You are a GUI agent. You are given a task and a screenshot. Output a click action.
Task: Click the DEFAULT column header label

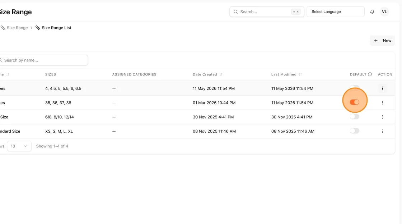click(x=358, y=74)
